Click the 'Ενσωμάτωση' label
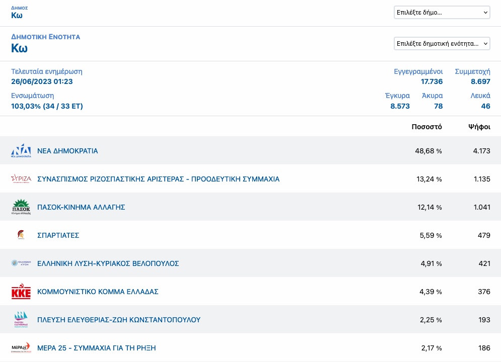 coord(33,96)
